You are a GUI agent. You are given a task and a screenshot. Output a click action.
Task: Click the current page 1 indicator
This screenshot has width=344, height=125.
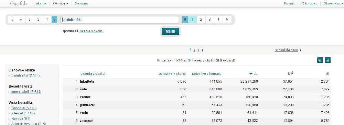(x=191, y=50)
